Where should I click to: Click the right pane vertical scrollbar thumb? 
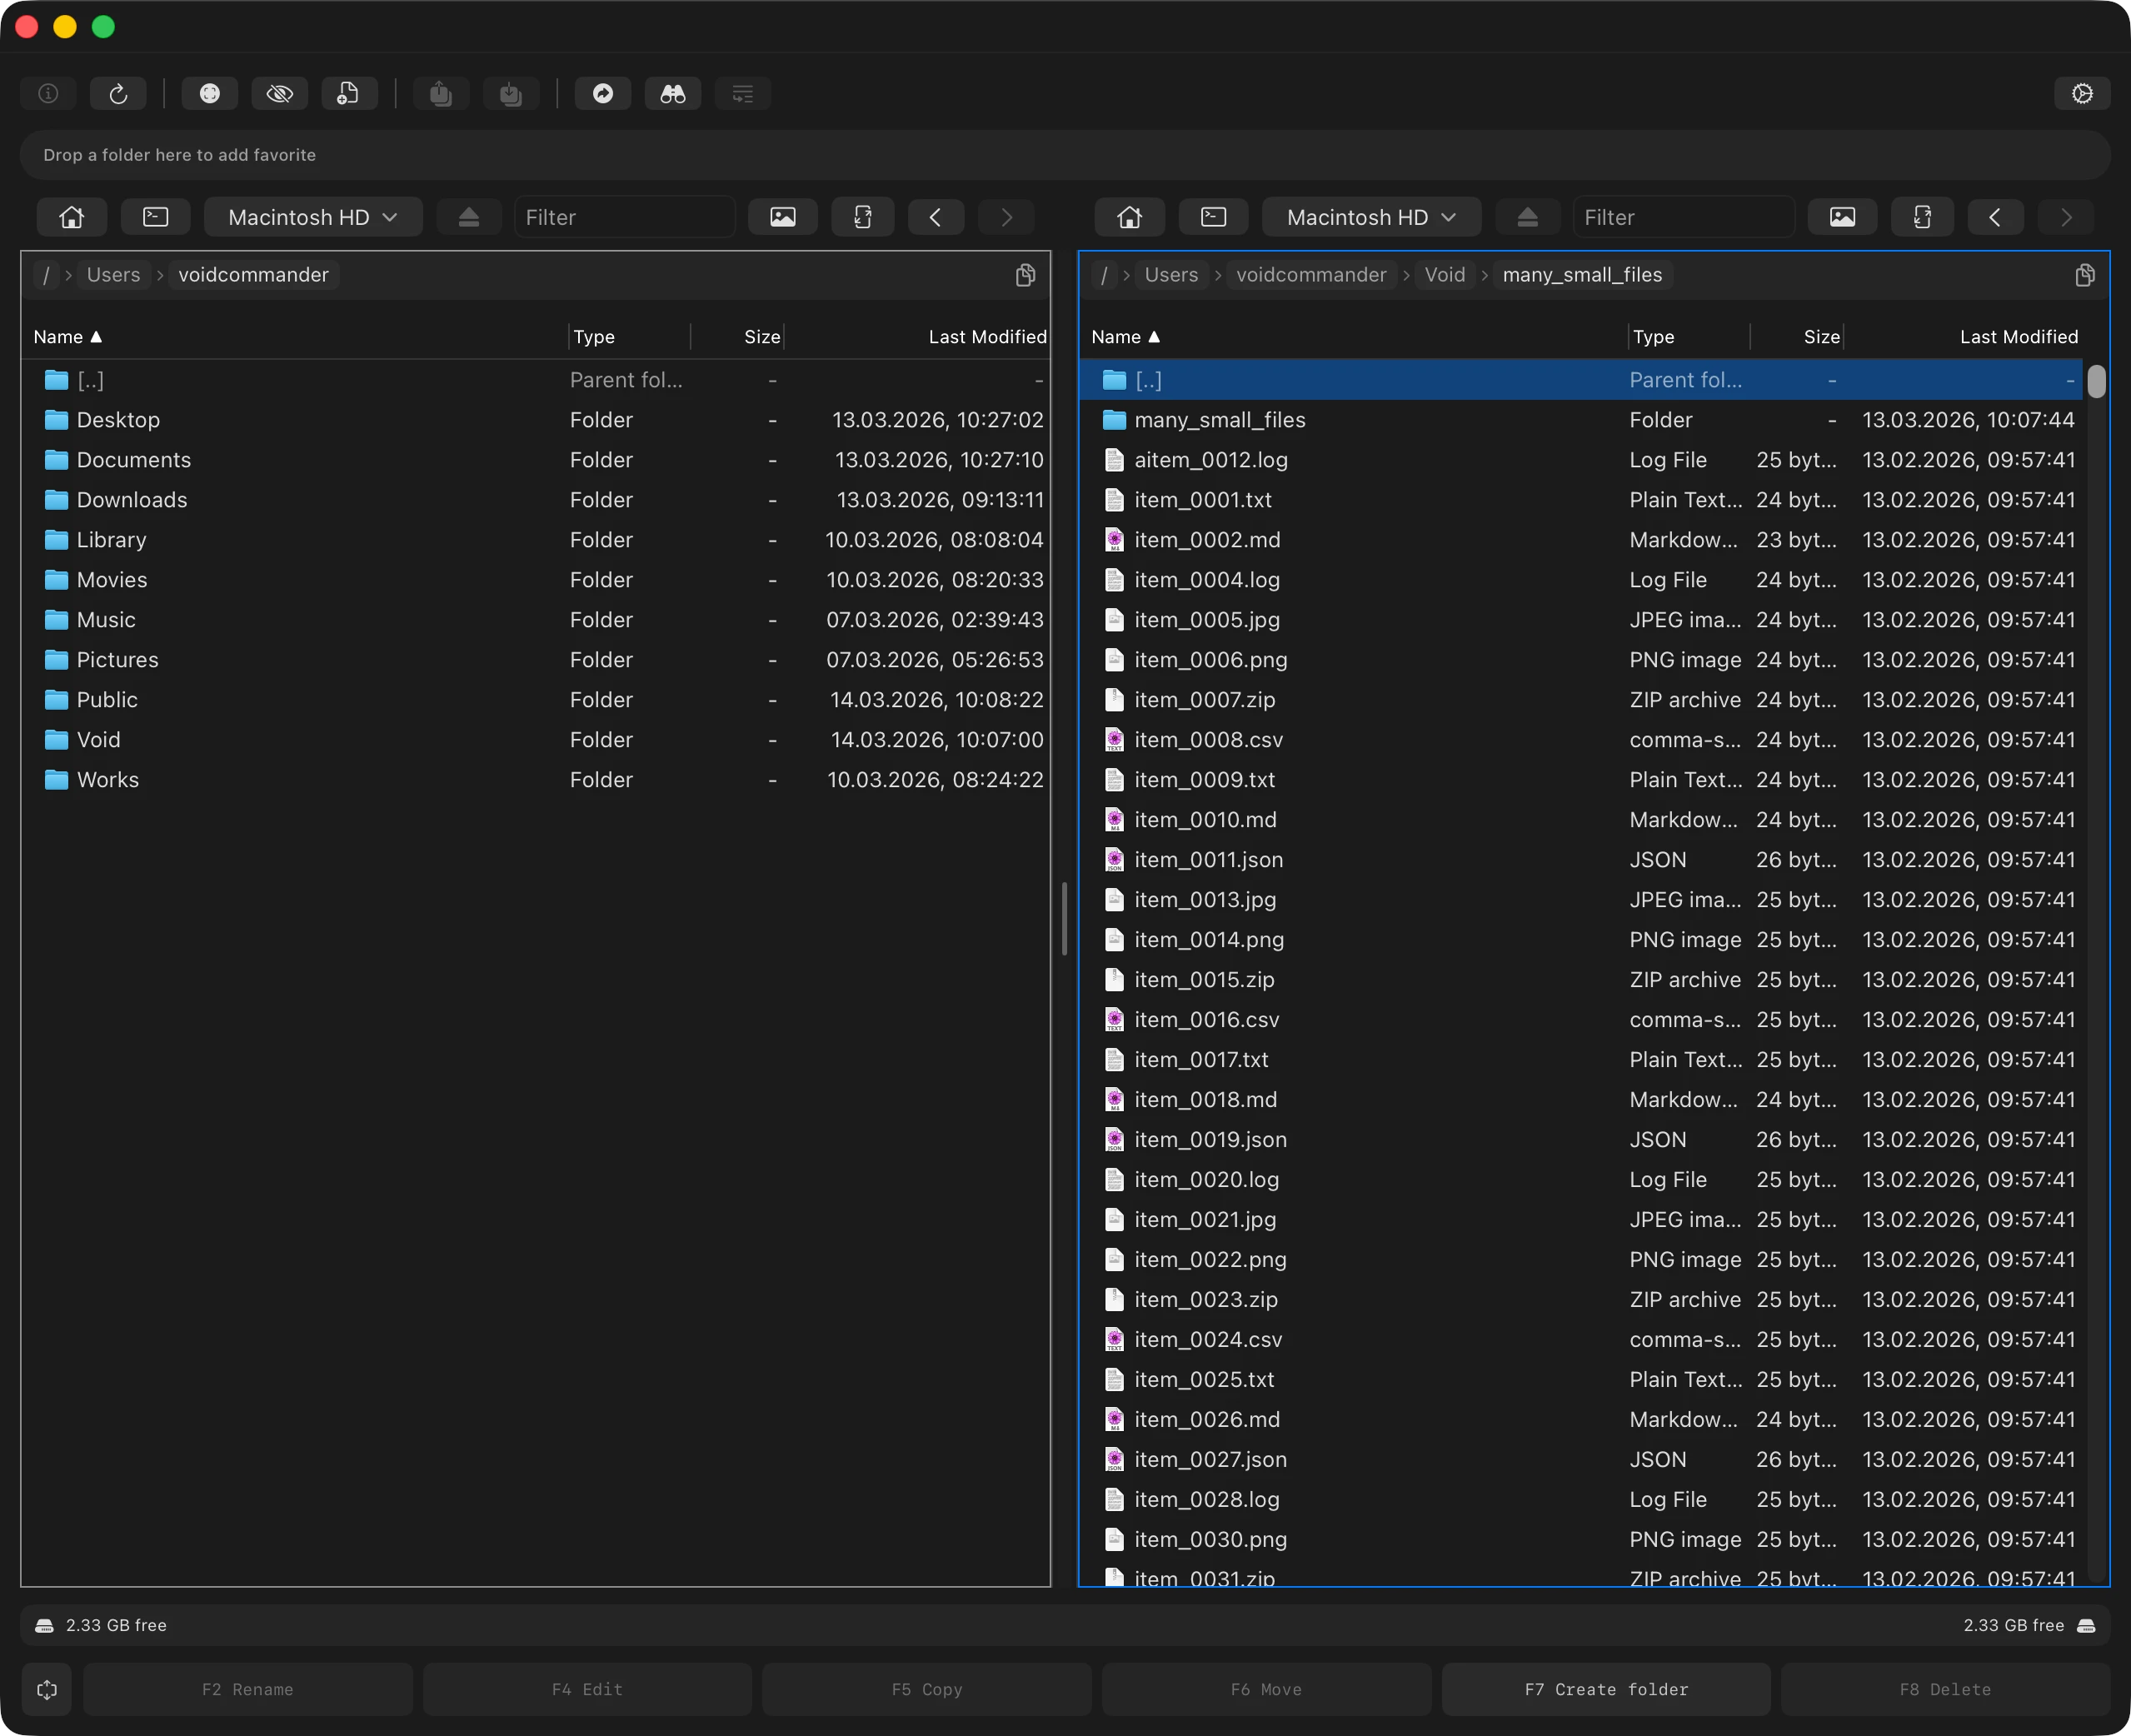point(2096,382)
